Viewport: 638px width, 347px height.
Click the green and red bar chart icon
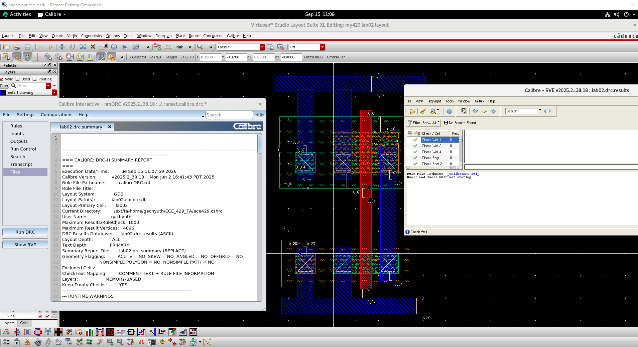pos(90,332)
